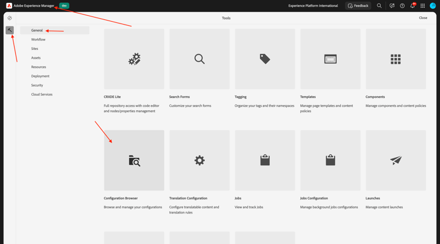Screen dimensions: 440x244
Task: Open the chat icon beside search
Action: [x=392, y=6]
